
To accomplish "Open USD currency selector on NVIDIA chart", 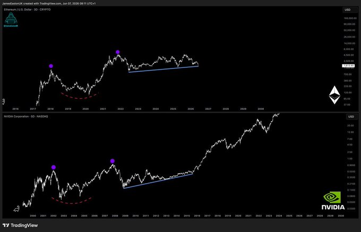I will click(x=351, y=117).
